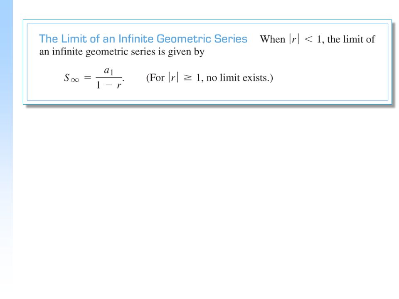This screenshot has width=399, height=299.
Task: Select the parenthetical "(For |r| ≥ 1, no limit exists.)"
Action: tap(209, 78)
